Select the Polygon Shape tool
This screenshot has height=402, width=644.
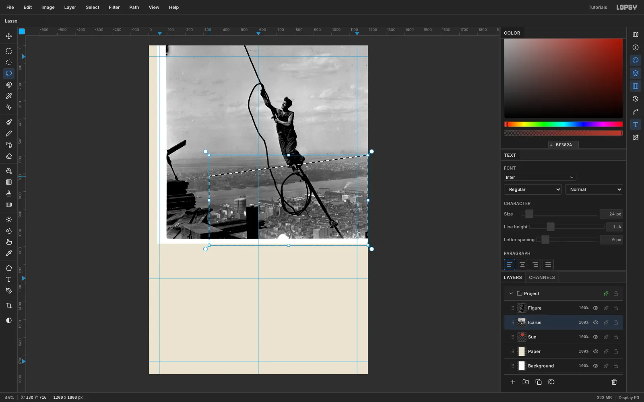coord(9,268)
